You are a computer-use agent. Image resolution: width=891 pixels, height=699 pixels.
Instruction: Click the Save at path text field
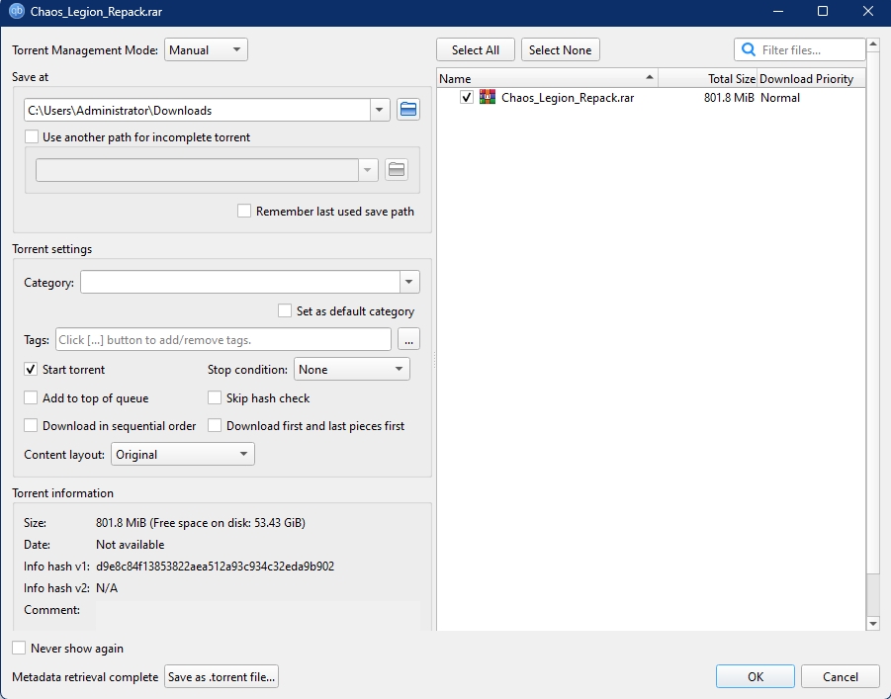[x=197, y=111]
